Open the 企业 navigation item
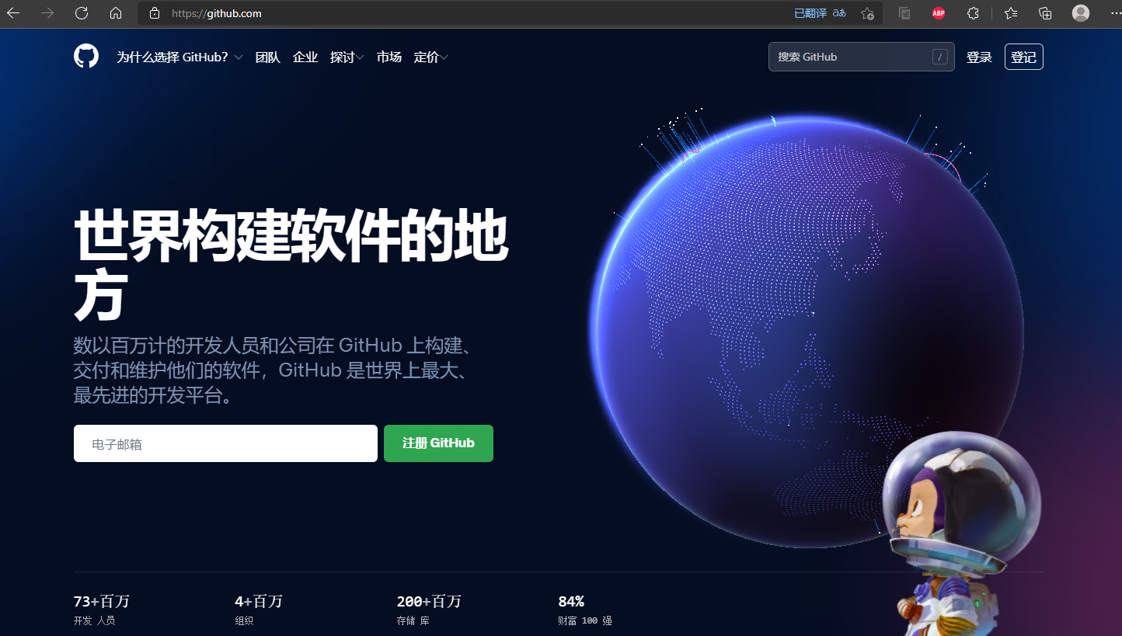Screen dimensions: 1122x636 pos(305,56)
